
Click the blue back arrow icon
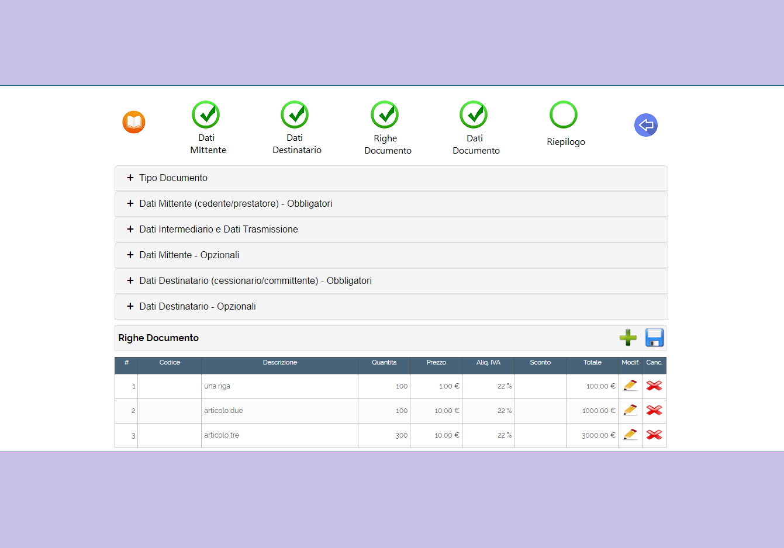(646, 125)
